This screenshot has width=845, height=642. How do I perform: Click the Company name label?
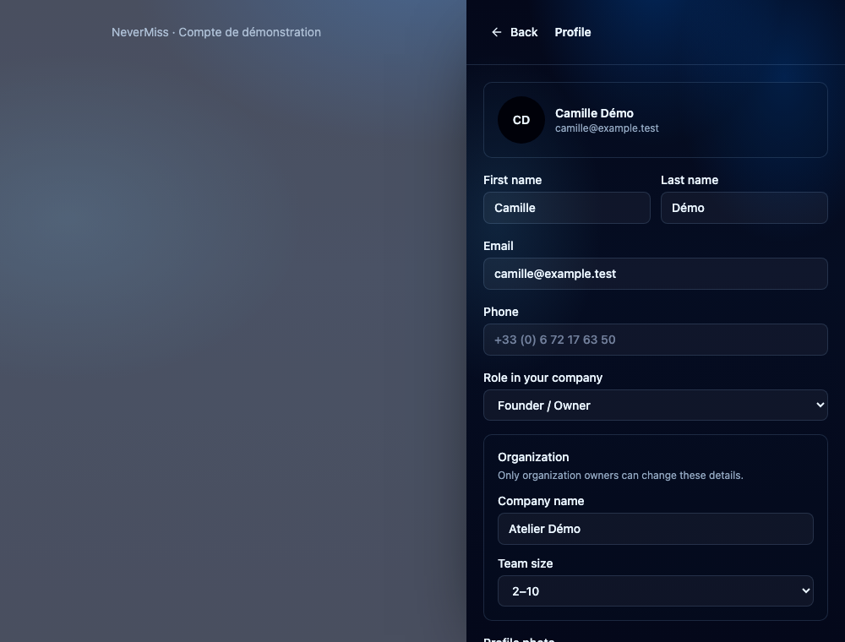541,502
